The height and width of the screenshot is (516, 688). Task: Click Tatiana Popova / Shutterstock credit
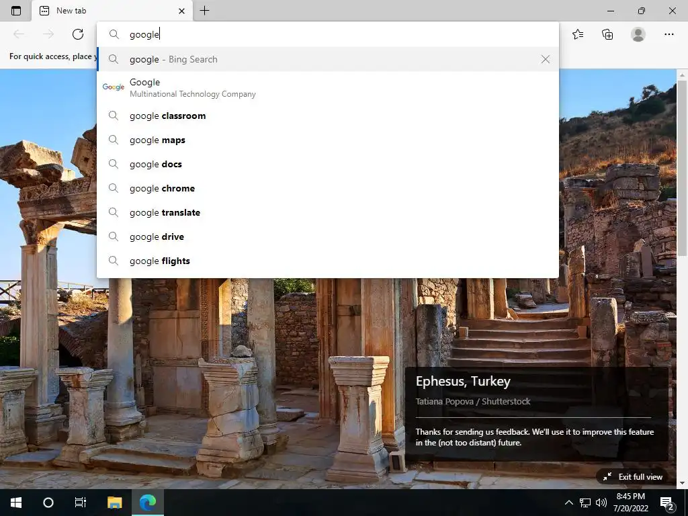pos(473,401)
